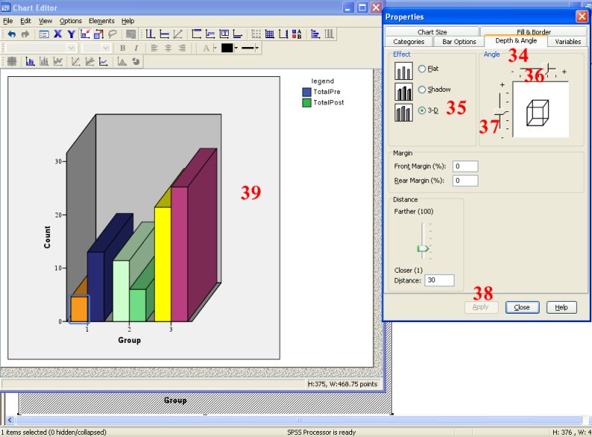Click the transpose chart icon

[x=315, y=34]
